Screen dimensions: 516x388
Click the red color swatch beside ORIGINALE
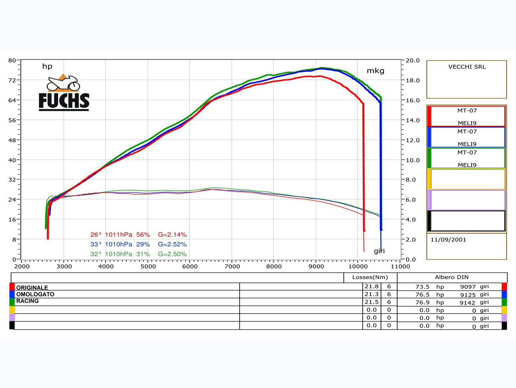12,287
